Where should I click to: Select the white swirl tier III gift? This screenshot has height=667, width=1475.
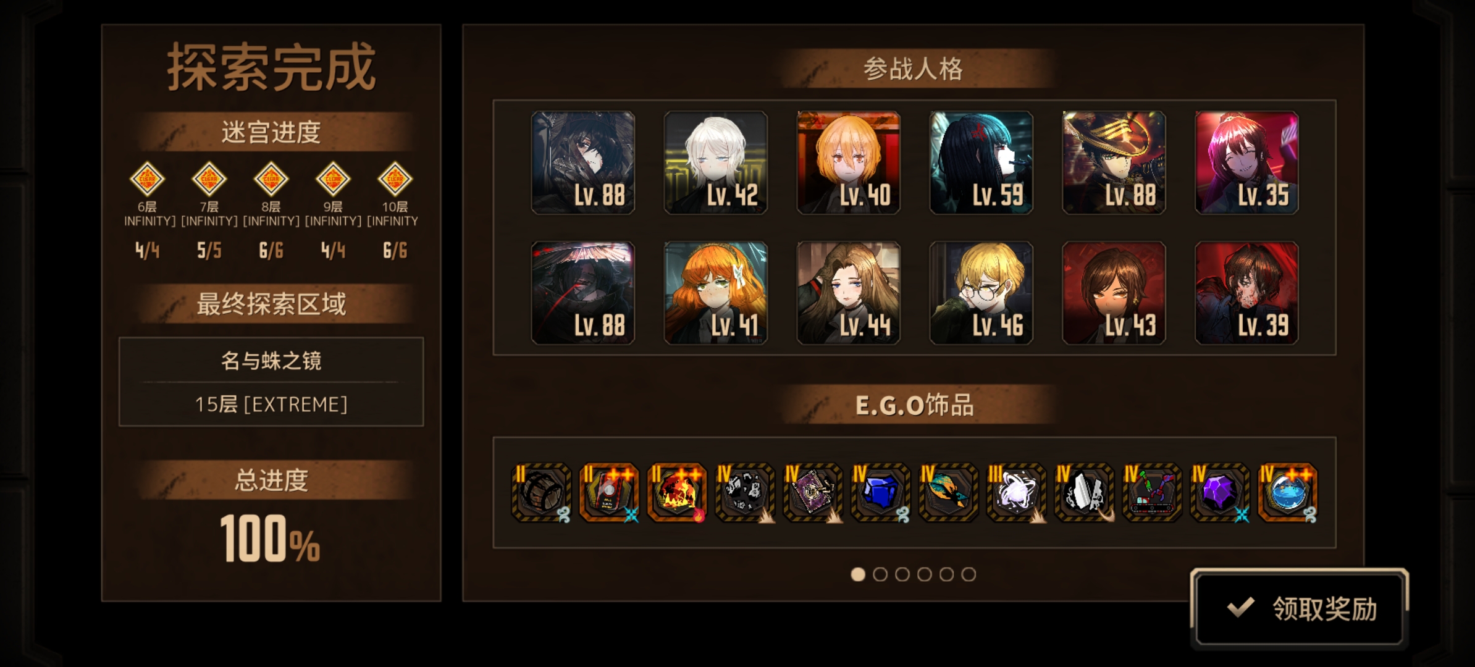point(1017,492)
